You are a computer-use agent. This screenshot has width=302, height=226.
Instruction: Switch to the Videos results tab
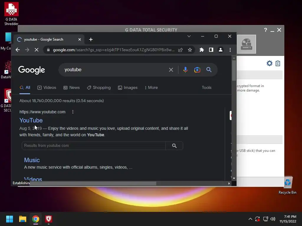tap(47, 88)
